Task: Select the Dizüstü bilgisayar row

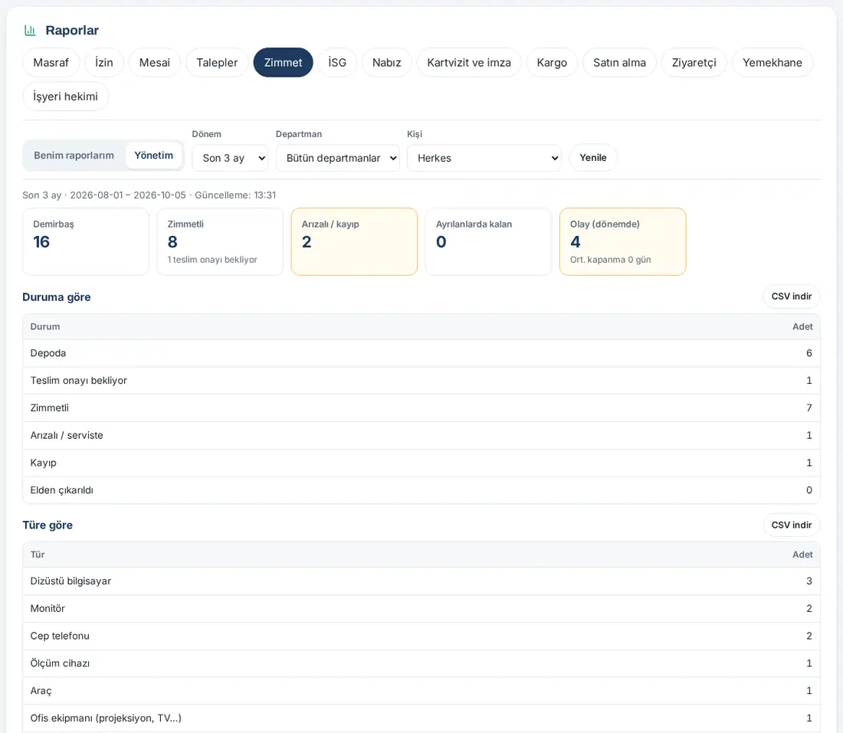Action: pos(421,581)
